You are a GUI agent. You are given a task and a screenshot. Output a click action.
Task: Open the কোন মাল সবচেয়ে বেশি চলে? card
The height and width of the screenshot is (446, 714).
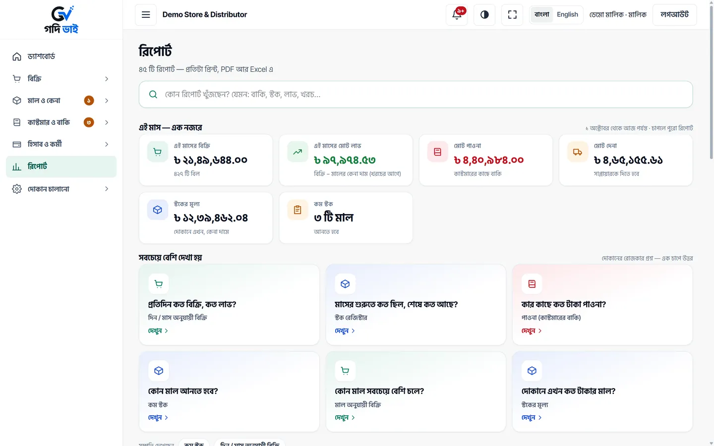pos(416,392)
